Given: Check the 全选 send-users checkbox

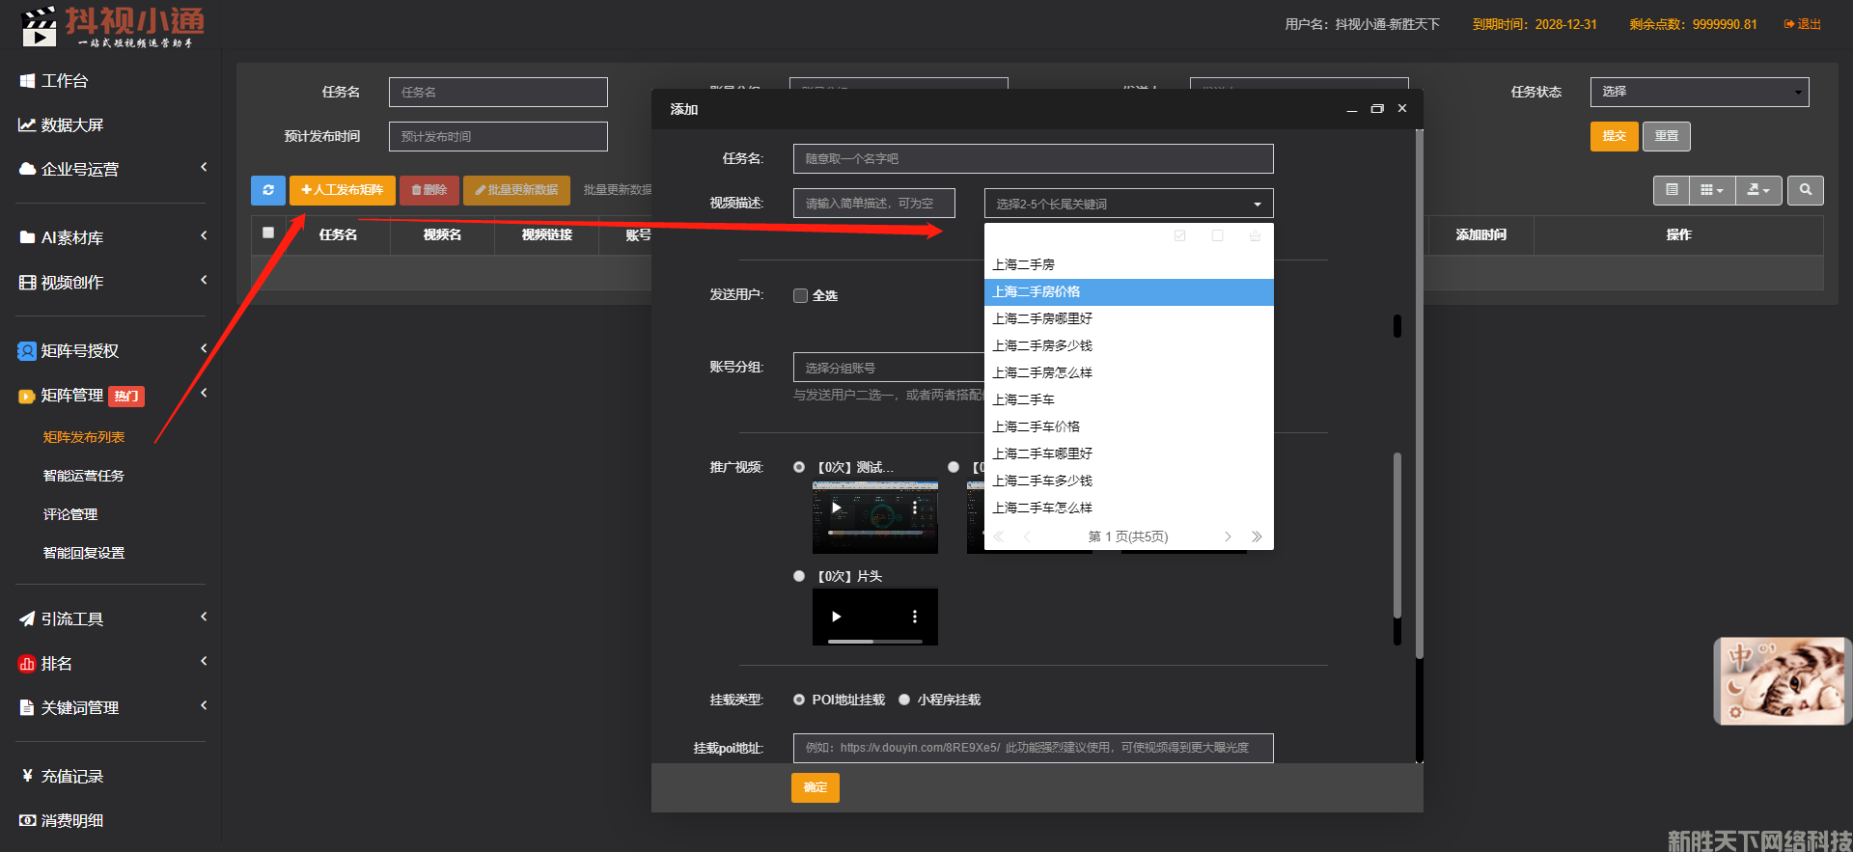Looking at the screenshot, I should pyautogui.click(x=800, y=296).
